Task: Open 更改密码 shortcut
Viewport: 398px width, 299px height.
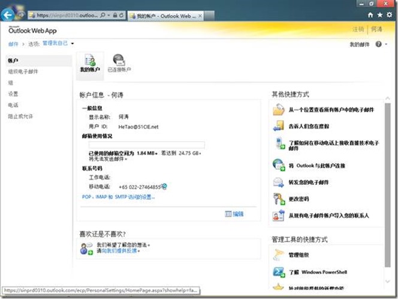Action: (298, 199)
